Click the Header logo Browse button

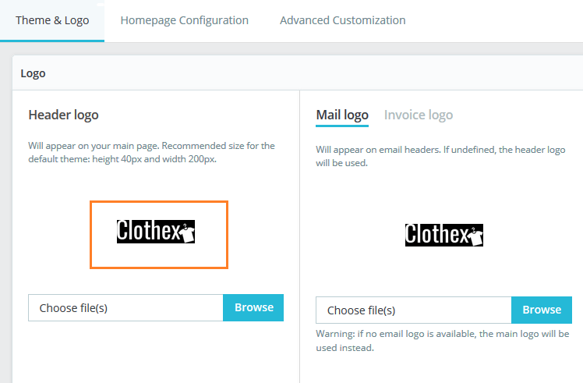pos(253,307)
